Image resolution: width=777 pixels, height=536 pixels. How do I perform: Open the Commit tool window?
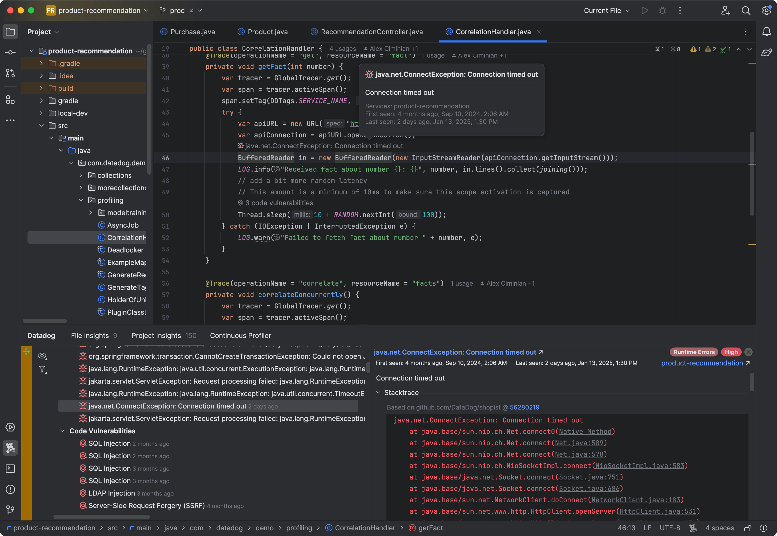[x=10, y=52]
